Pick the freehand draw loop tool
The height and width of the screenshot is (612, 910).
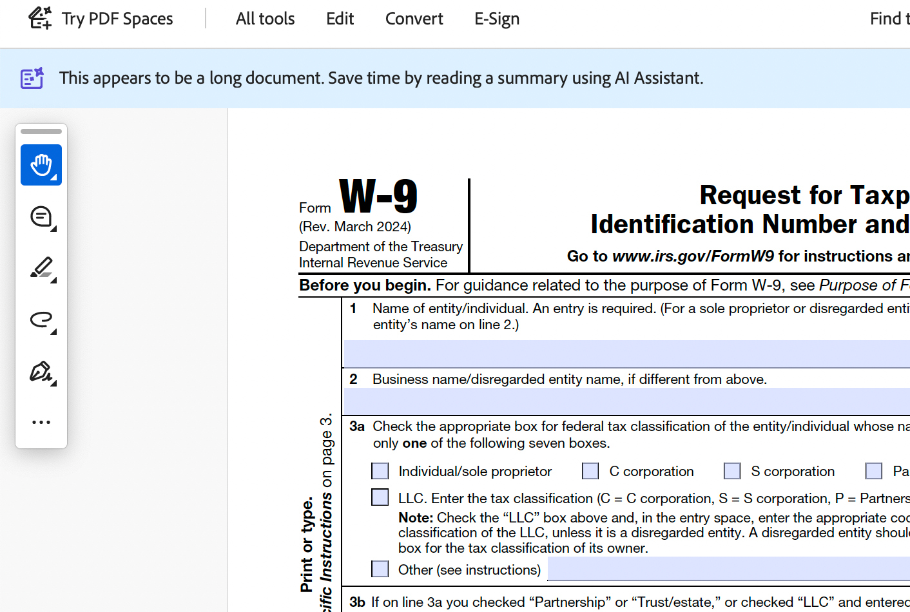pos(41,320)
